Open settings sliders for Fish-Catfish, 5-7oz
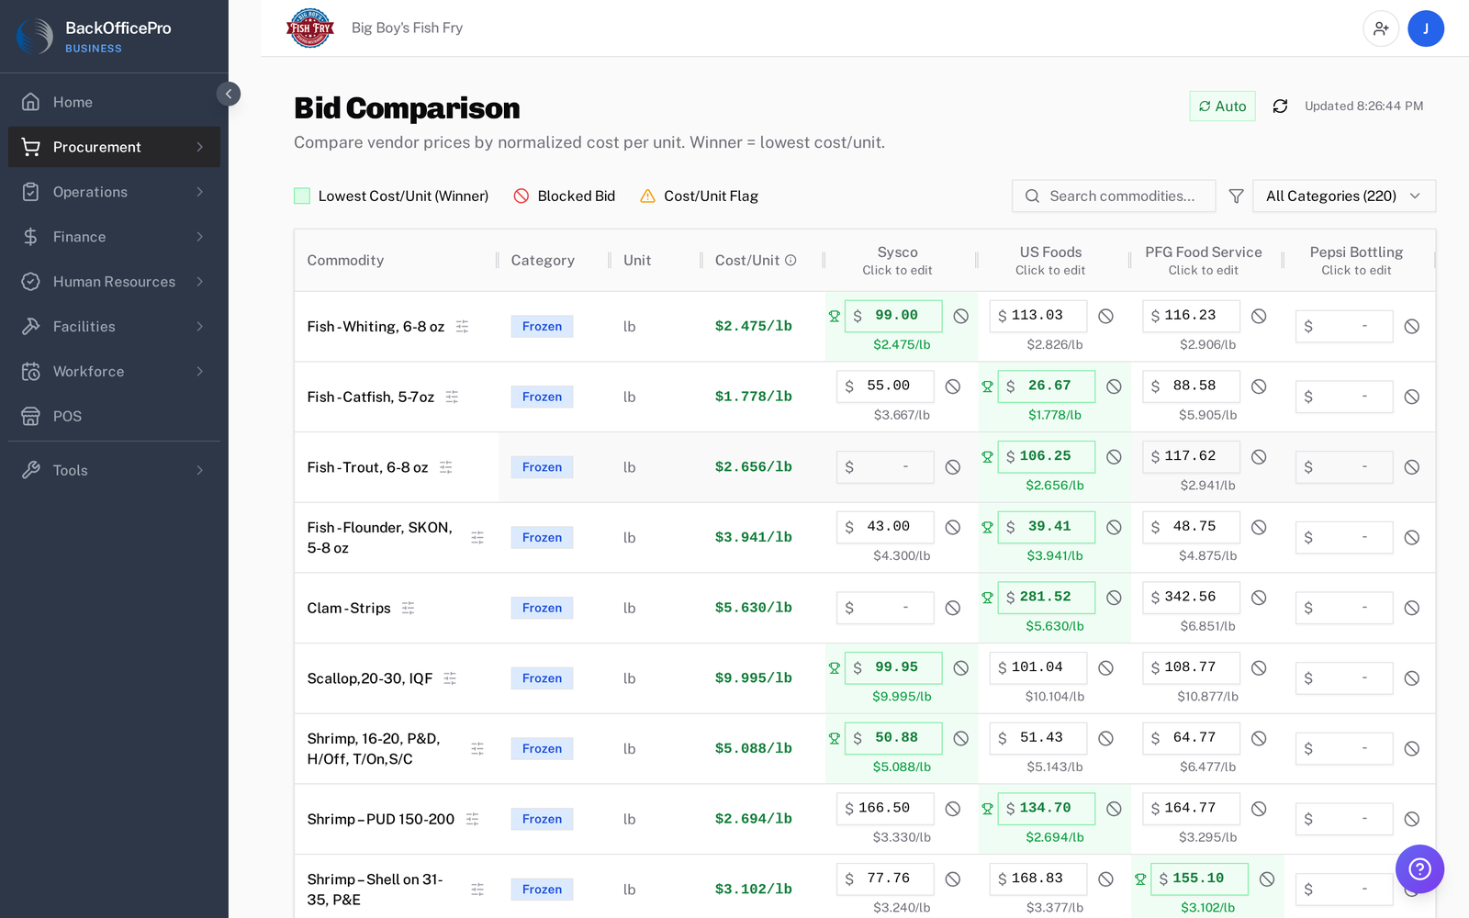The image size is (1469, 918). [x=452, y=397]
